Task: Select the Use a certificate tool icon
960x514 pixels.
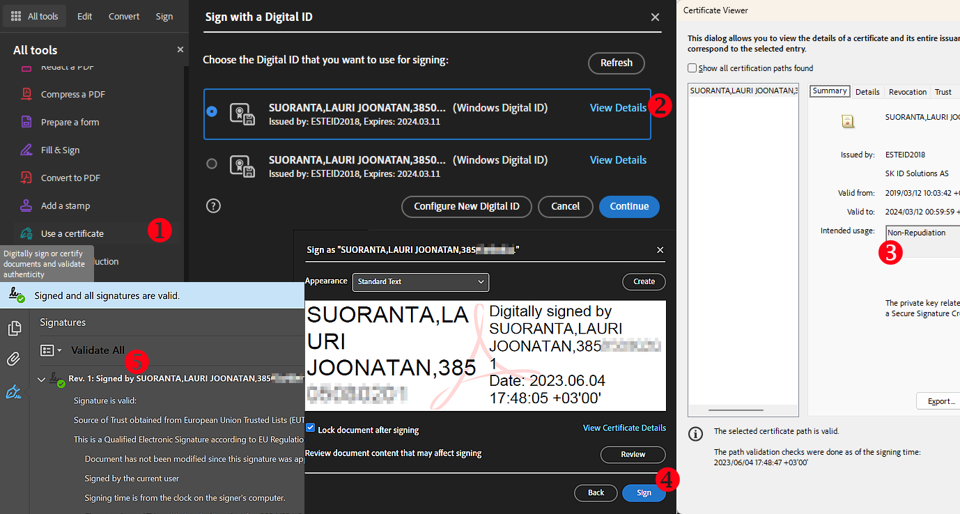Action: [x=26, y=233]
